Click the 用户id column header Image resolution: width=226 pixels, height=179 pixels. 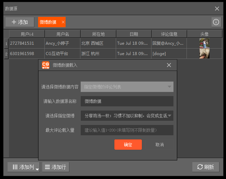point(27,34)
